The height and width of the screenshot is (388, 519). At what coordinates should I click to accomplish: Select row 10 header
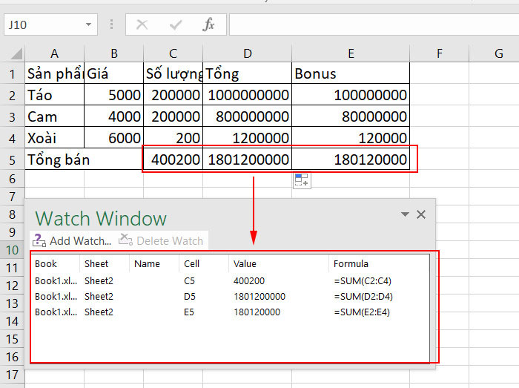13,250
